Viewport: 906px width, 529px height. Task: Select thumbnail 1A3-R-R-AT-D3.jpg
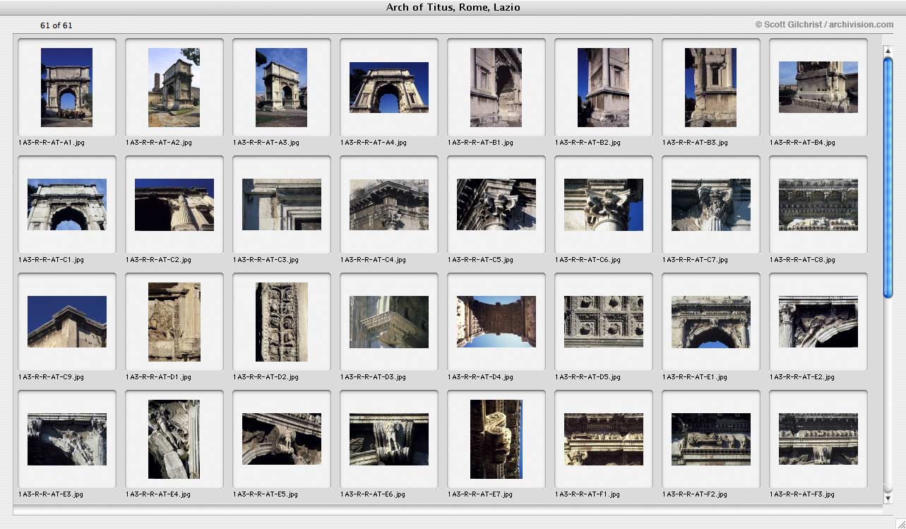pyautogui.click(x=389, y=322)
